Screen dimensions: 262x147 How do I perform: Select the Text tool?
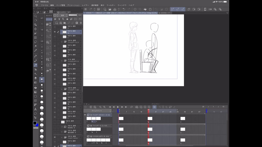35,109
